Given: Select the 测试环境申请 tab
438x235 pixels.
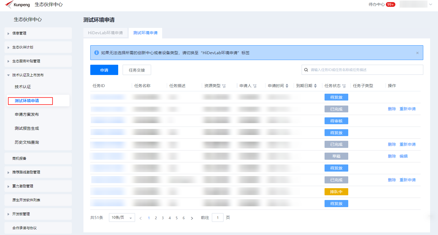Looking at the screenshot, I should click(x=145, y=33).
